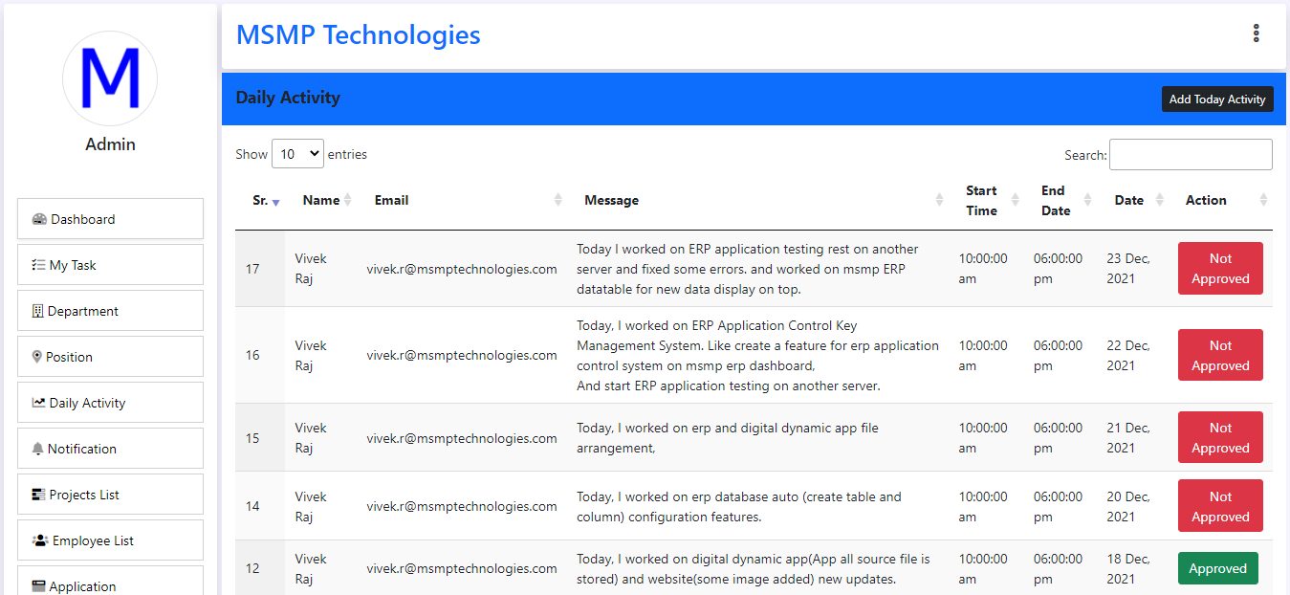
Task: Click Not Approved for entry 14
Action: (1220, 506)
